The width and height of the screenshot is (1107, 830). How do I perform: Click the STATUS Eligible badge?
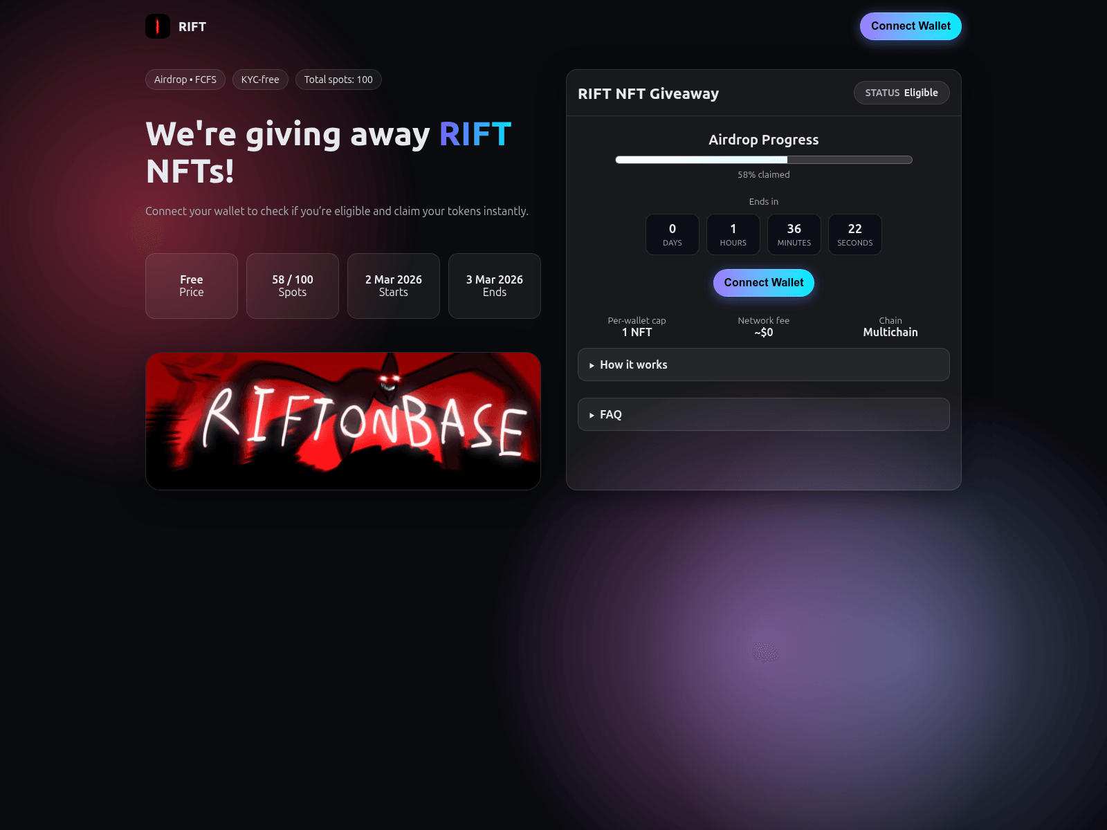(x=902, y=92)
